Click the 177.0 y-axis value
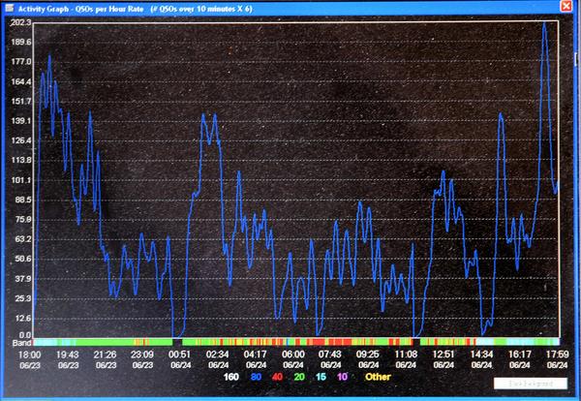This screenshot has width=581, height=401. coord(20,62)
